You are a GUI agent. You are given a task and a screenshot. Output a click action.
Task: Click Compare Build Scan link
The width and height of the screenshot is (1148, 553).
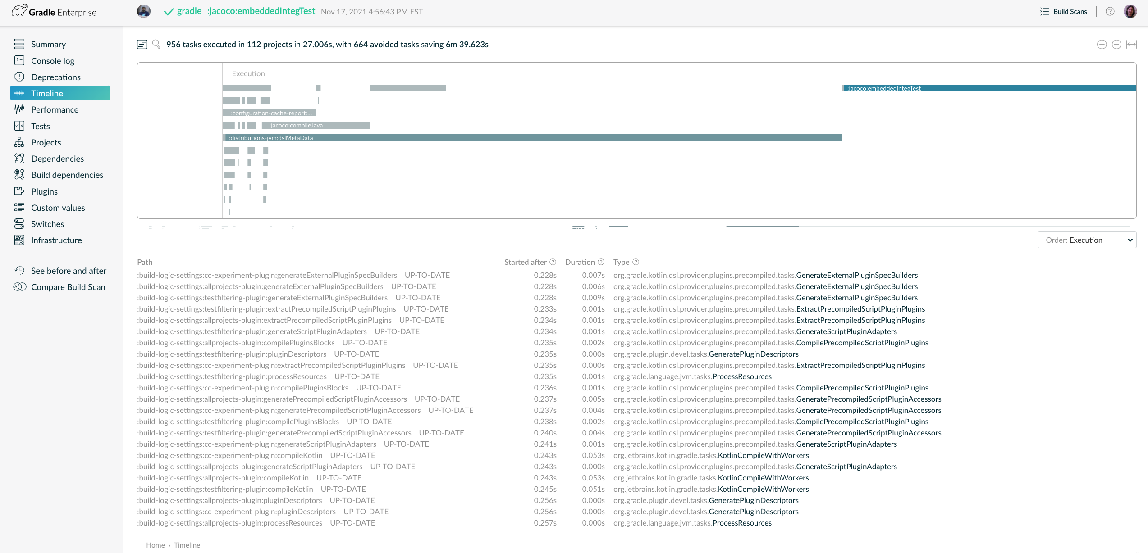[68, 287]
